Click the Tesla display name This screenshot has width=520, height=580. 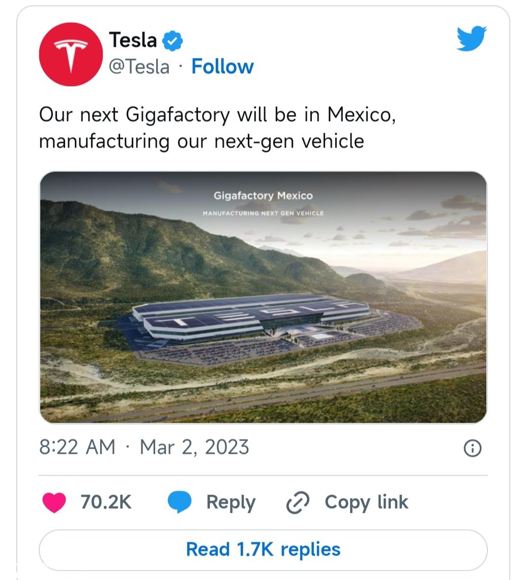pyautogui.click(x=133, y=40)
